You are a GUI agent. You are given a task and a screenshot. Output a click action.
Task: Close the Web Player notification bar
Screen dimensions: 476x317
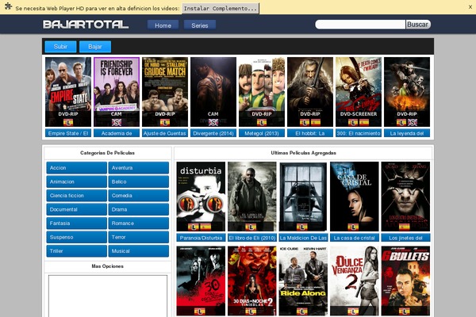pyautogui.click(x=470, y=6)
